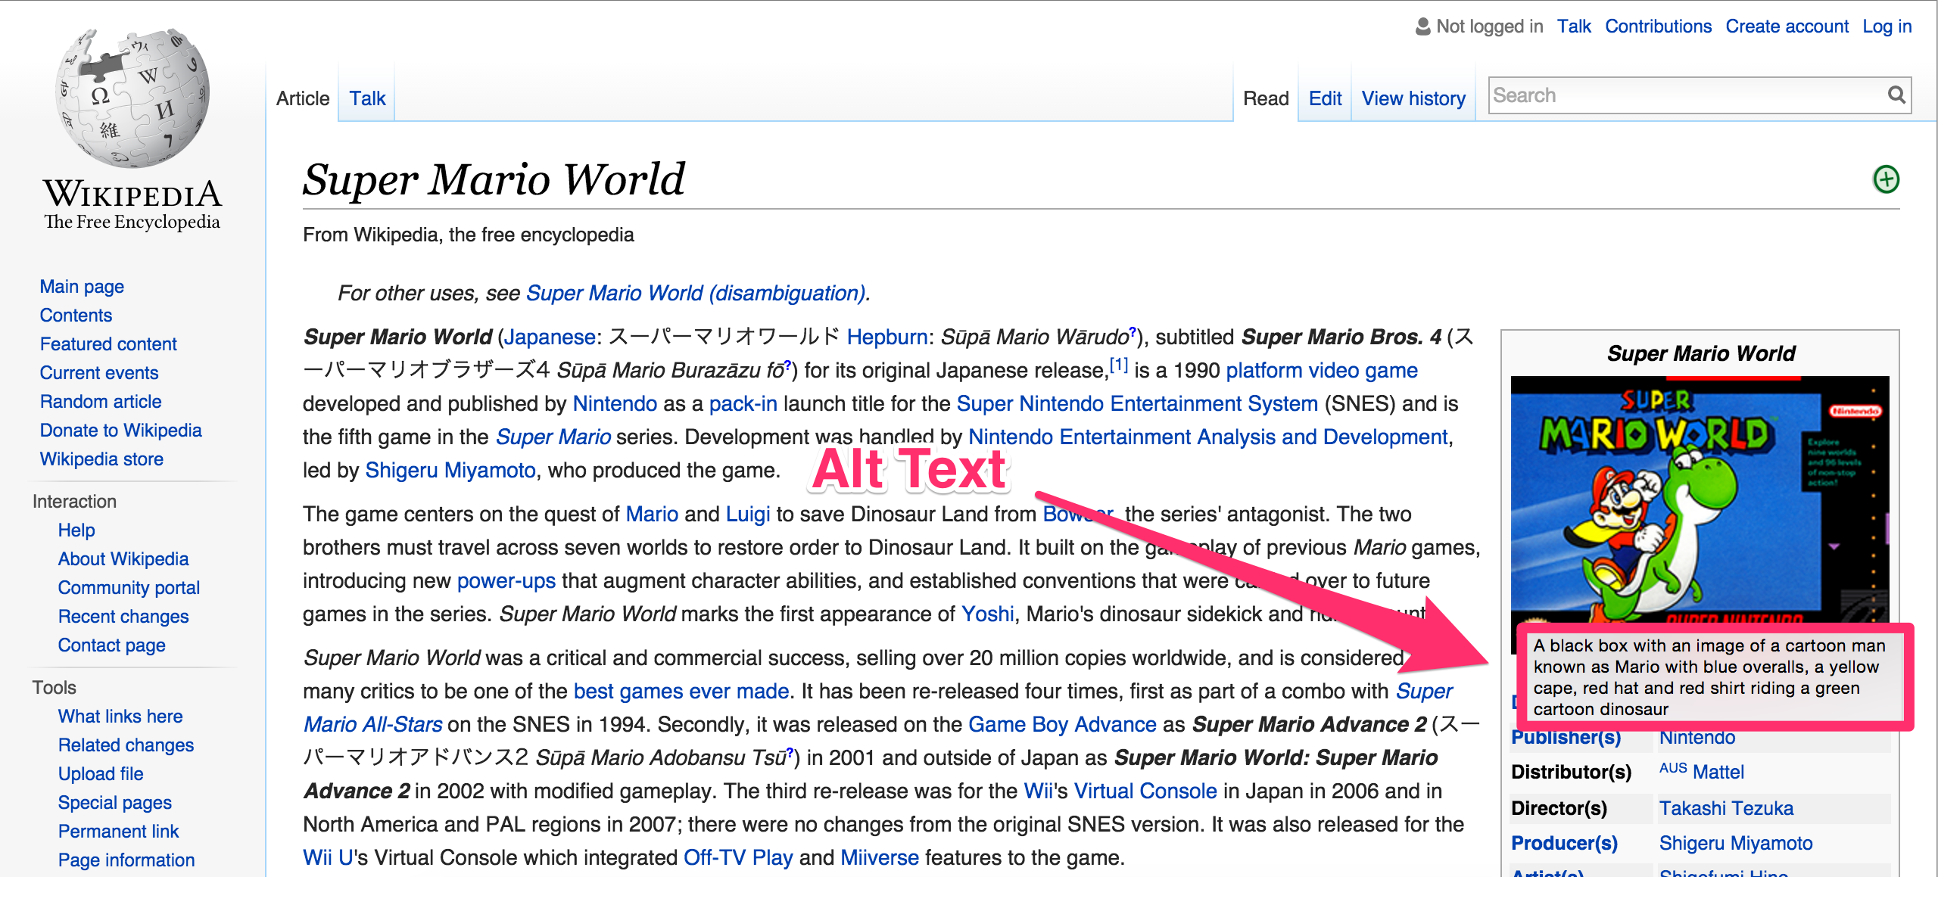The height and width of the screenshot is (908, 1938).
Task: Click the Create account link
Action: tap(1787, 26)
